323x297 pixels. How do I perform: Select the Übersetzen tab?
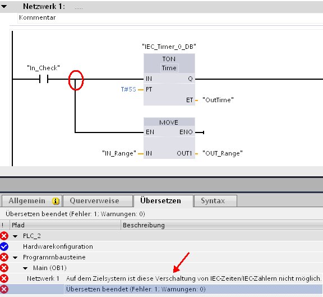pyautogui.click(x=163, y=201)
